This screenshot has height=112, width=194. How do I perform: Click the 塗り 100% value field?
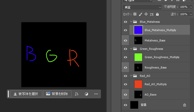[x=184, y=14]
